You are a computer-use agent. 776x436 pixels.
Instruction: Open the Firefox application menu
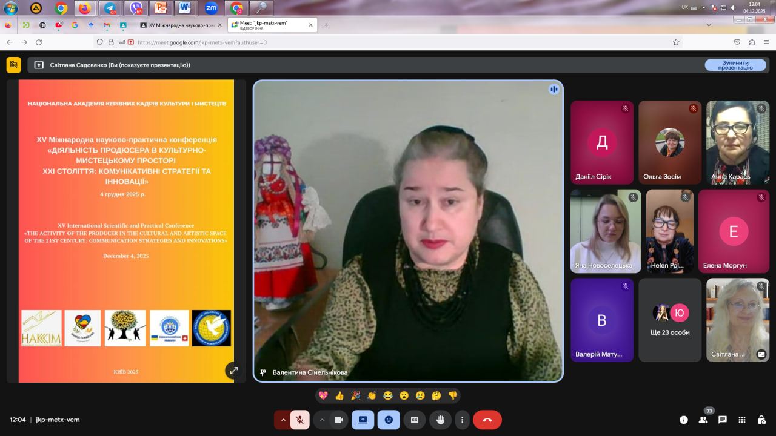click(767, 42)
